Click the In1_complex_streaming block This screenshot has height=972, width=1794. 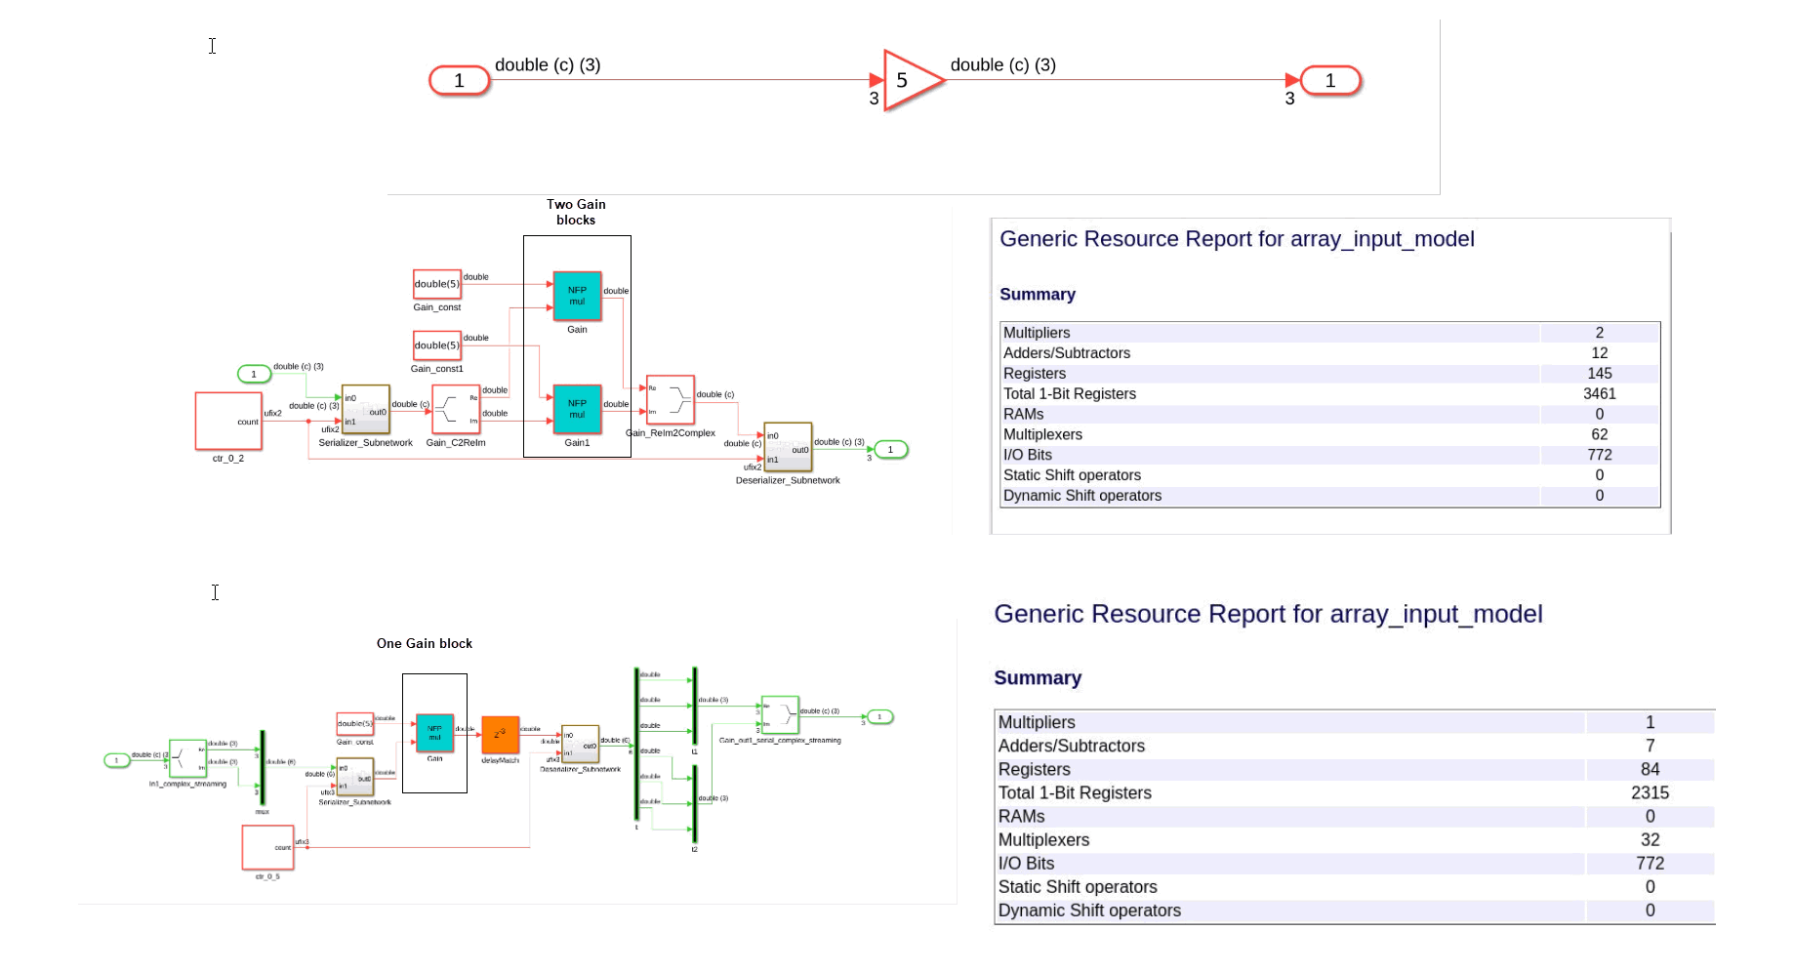tap(187, 758)
